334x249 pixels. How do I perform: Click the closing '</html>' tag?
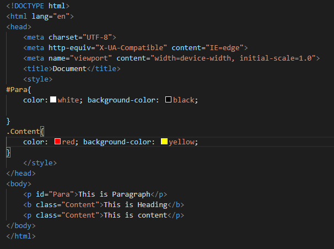(21, 236)
